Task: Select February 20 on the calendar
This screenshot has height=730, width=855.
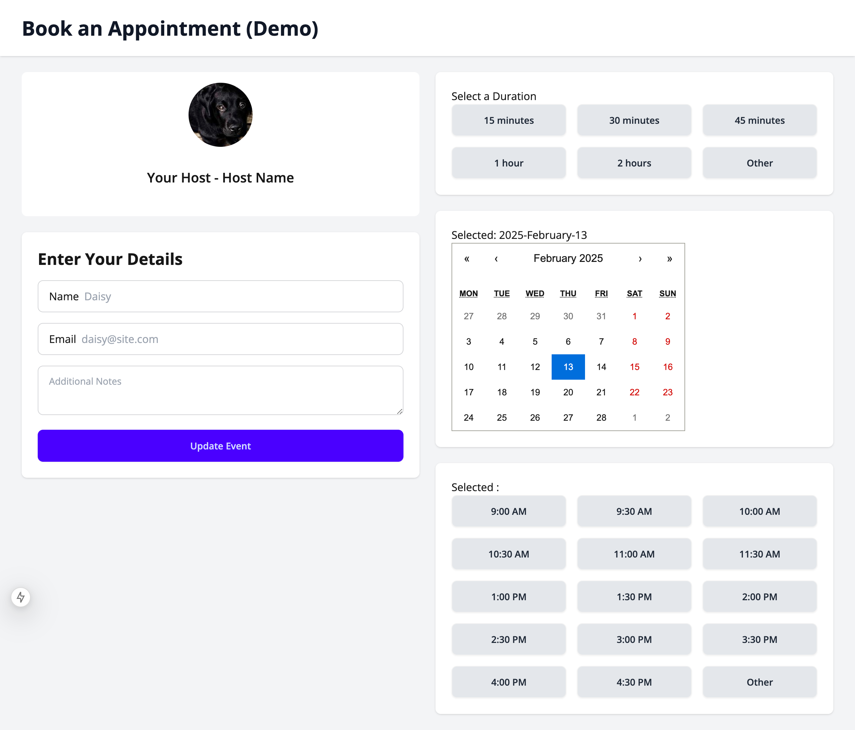Action: coord(568,392)
